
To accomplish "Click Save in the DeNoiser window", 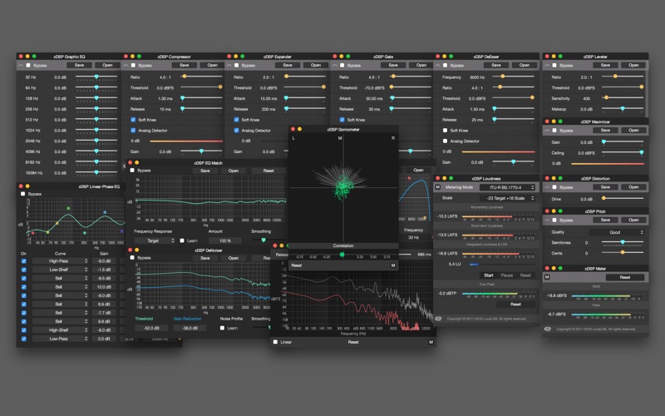I will tap(204, 258).
